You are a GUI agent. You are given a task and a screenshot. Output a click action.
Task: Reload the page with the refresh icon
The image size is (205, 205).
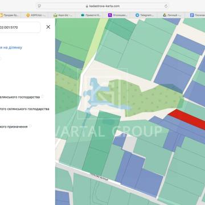[166, 6]
